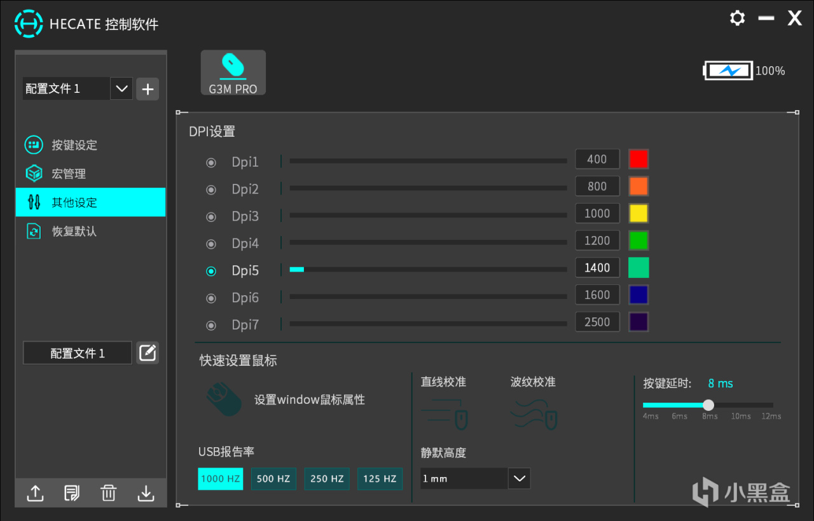Screen dimensions: 814x521
Task: Click the 6ms mark on delay slider
Action: tap(679, 416)
